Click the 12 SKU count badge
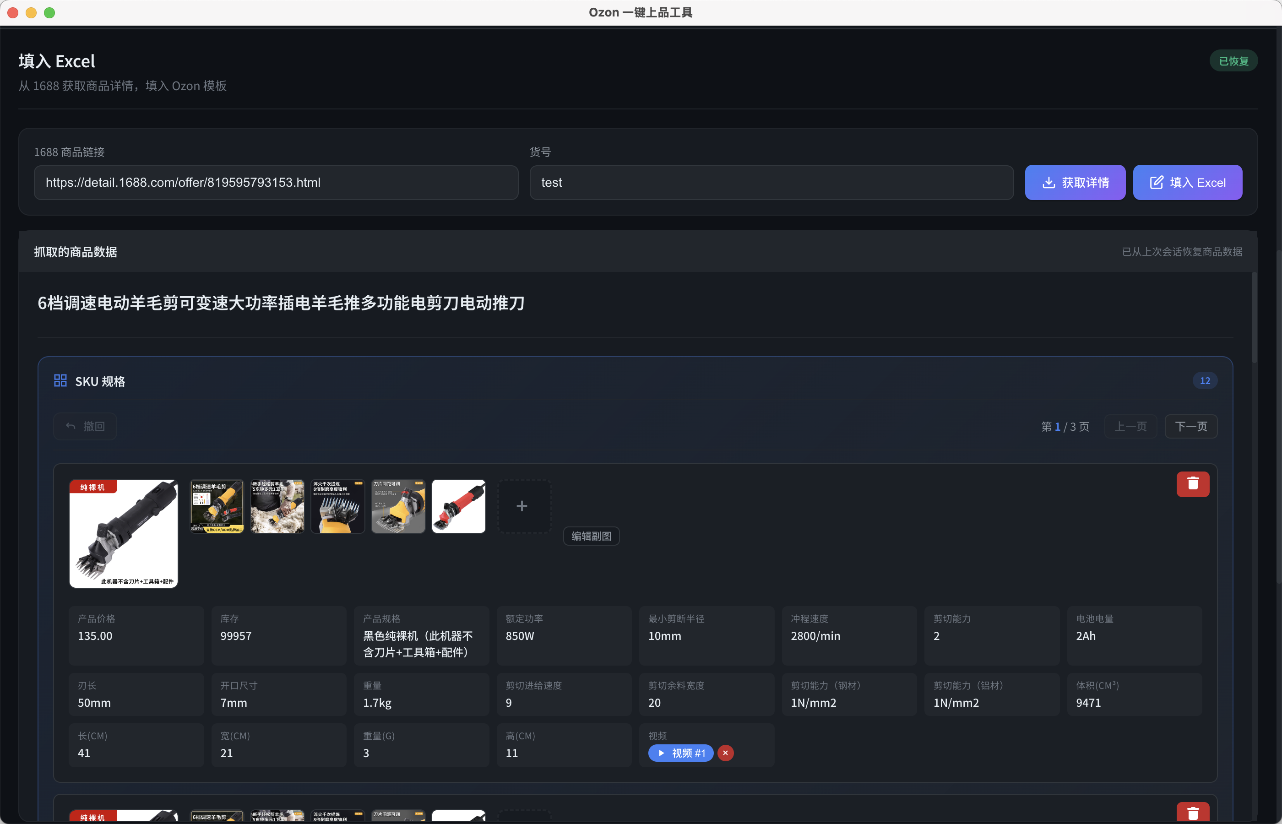Viewport: 1282px width, 824px height. click(1205, 380)
